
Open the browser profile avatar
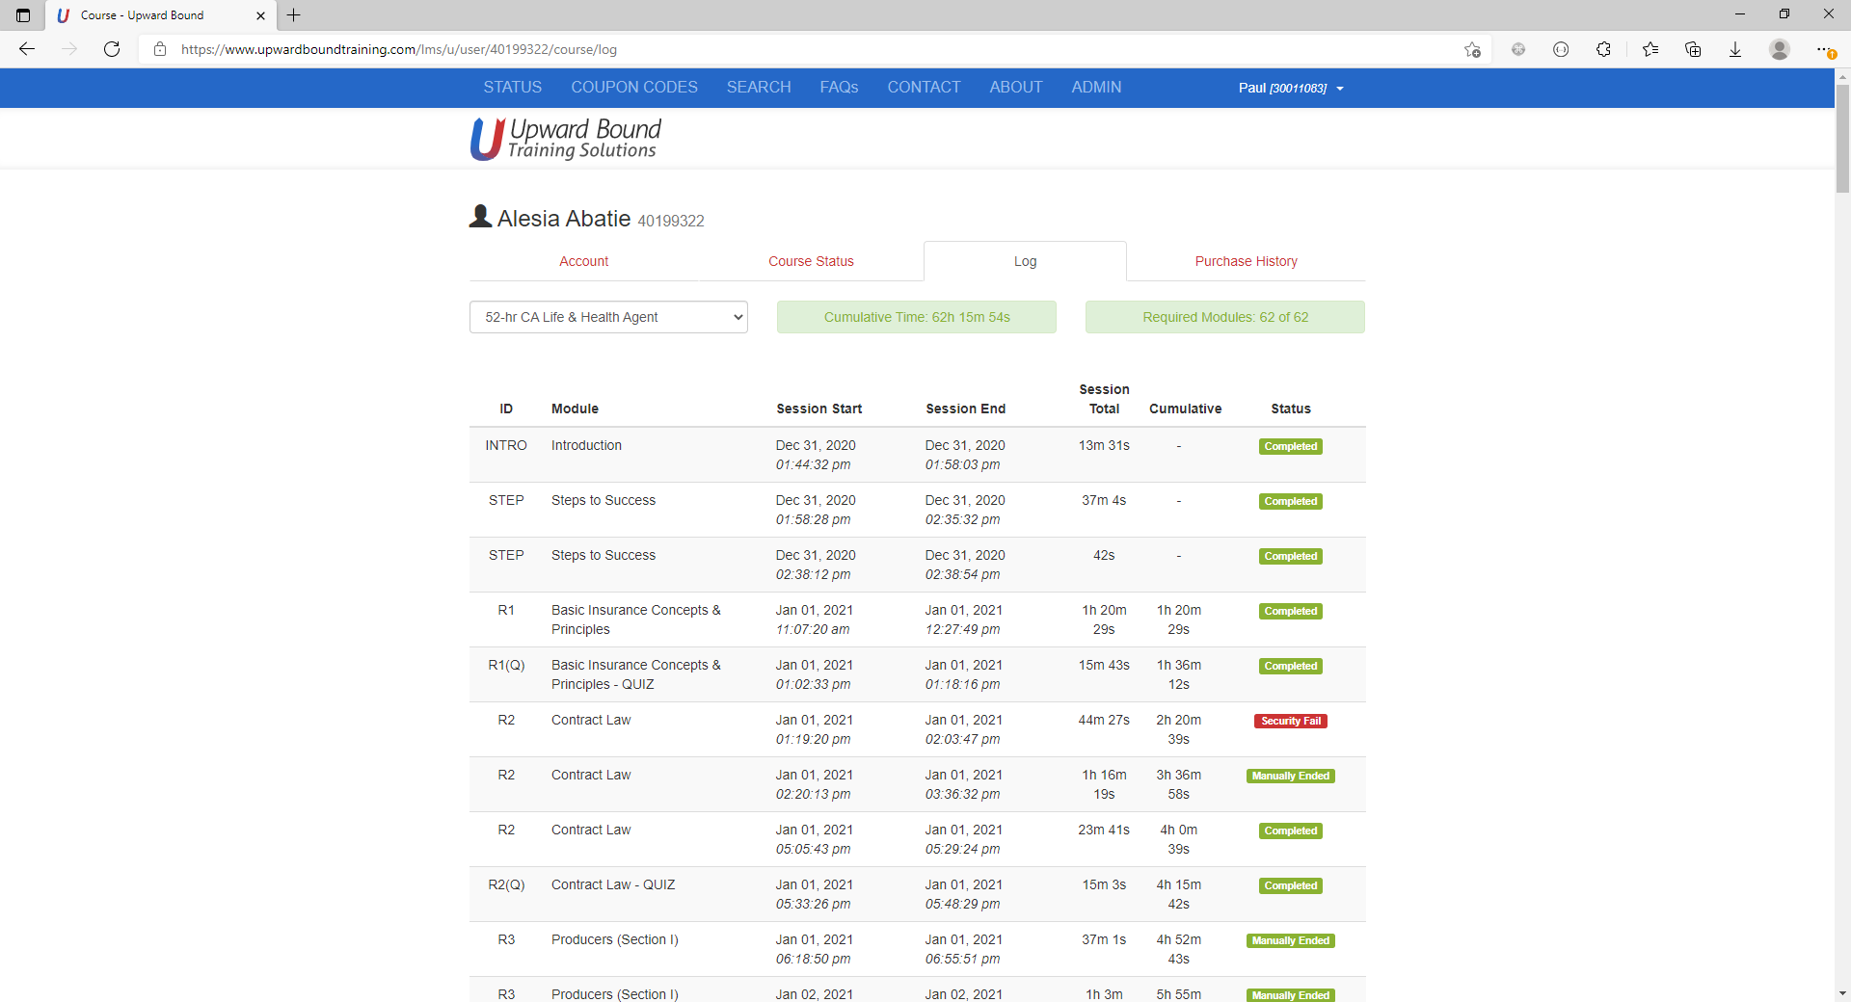[1780, 49]
